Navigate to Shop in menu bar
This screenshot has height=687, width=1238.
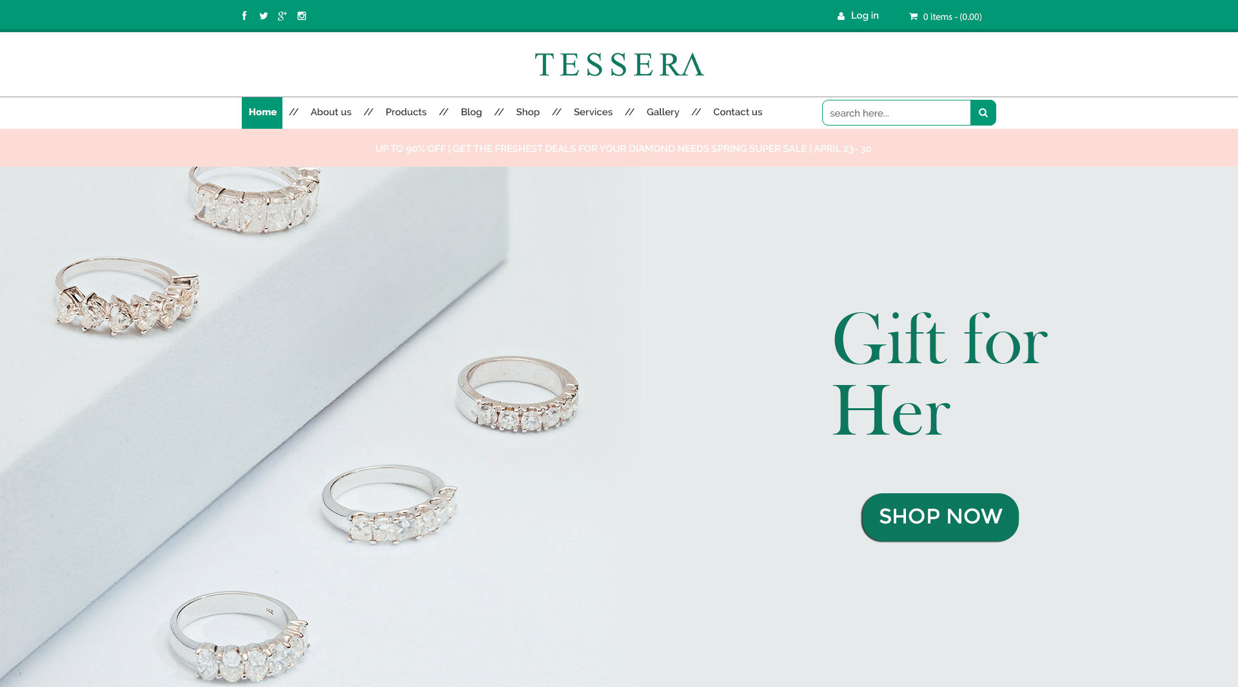pyautogui.click(x=527, y=112)
